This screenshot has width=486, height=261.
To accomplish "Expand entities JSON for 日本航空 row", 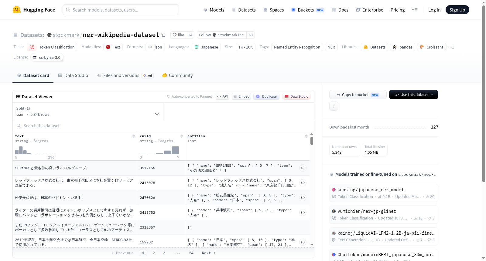I will (303, 242).
